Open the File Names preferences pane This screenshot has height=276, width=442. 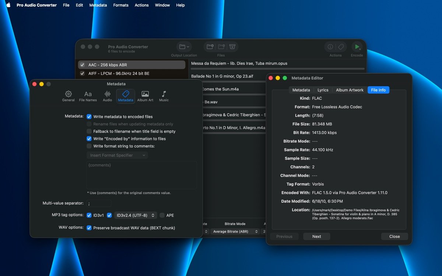pyautogui.click(x=88, y=96)
